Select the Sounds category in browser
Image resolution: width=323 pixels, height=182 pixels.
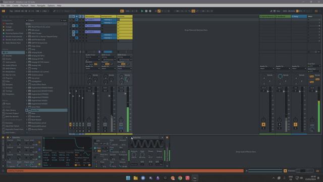point(9,56)
